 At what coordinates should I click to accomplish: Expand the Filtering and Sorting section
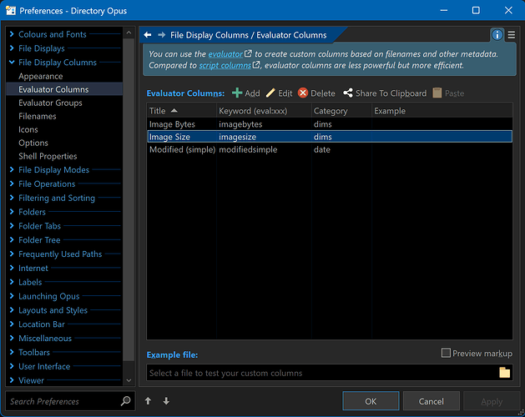12,198
